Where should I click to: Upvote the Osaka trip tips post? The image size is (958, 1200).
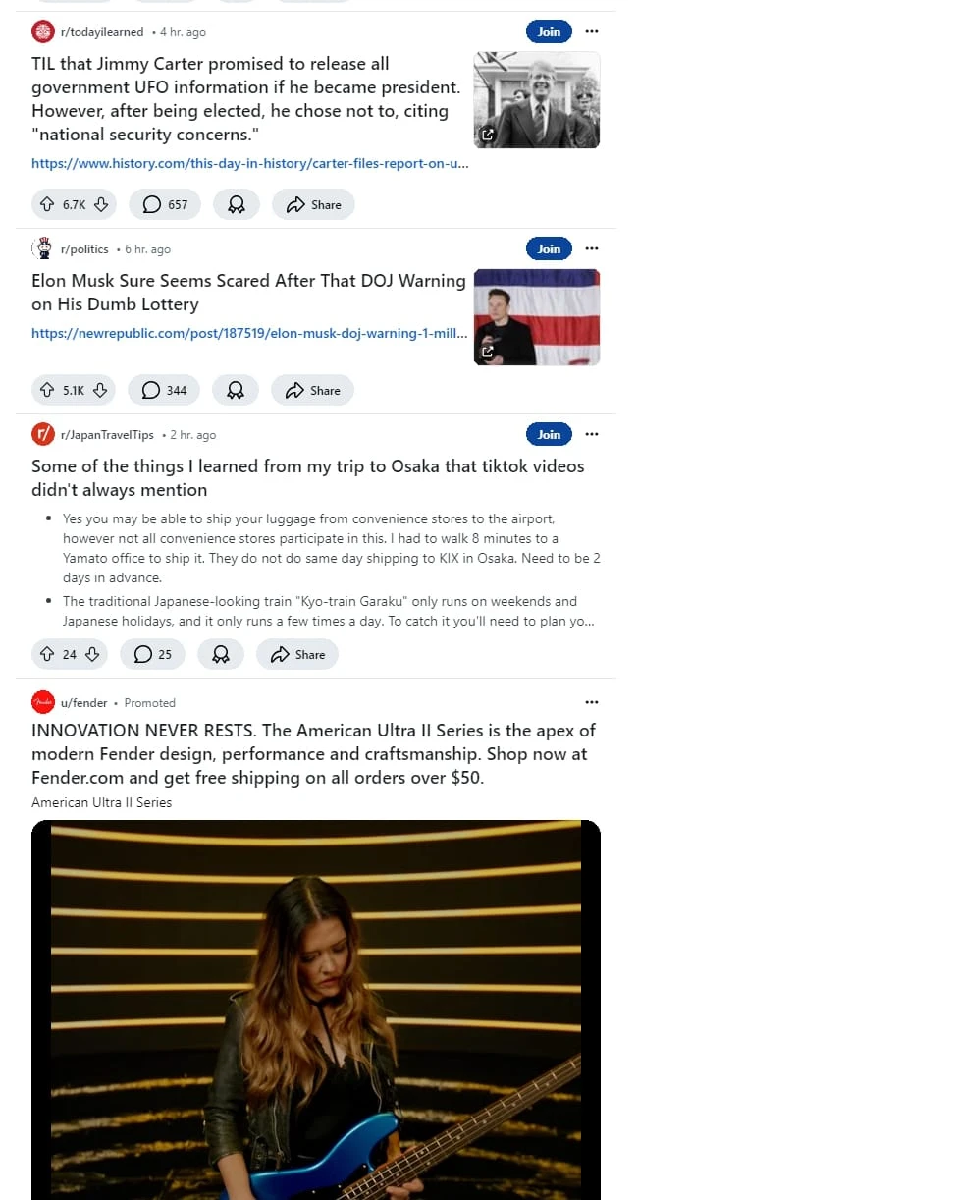pos(47,654)
